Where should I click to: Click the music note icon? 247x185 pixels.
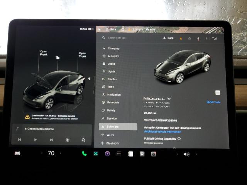point(17,129)
